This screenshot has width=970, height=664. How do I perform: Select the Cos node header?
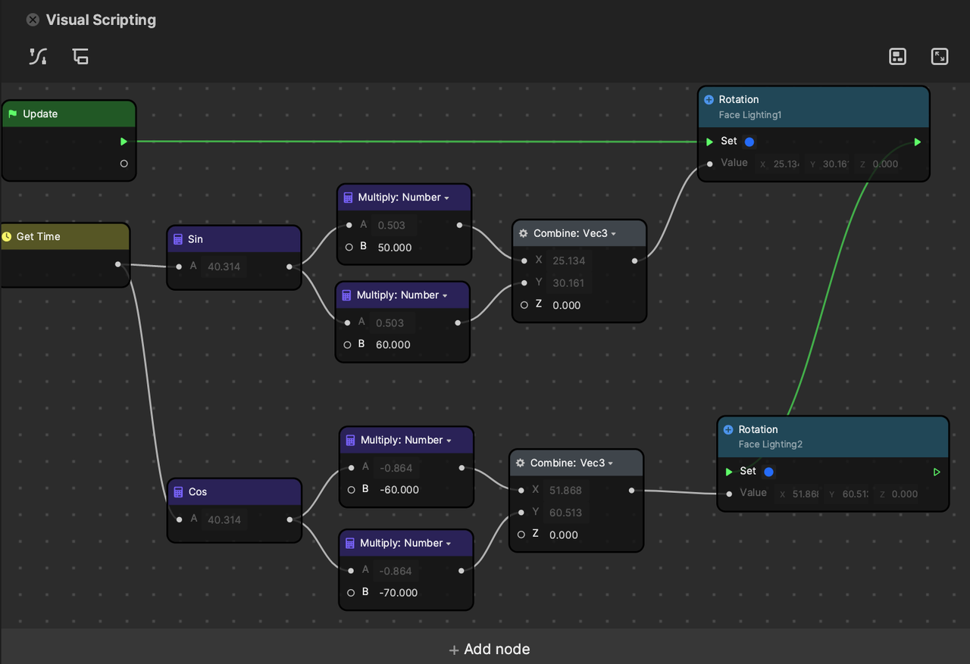[x=234, y=492]
